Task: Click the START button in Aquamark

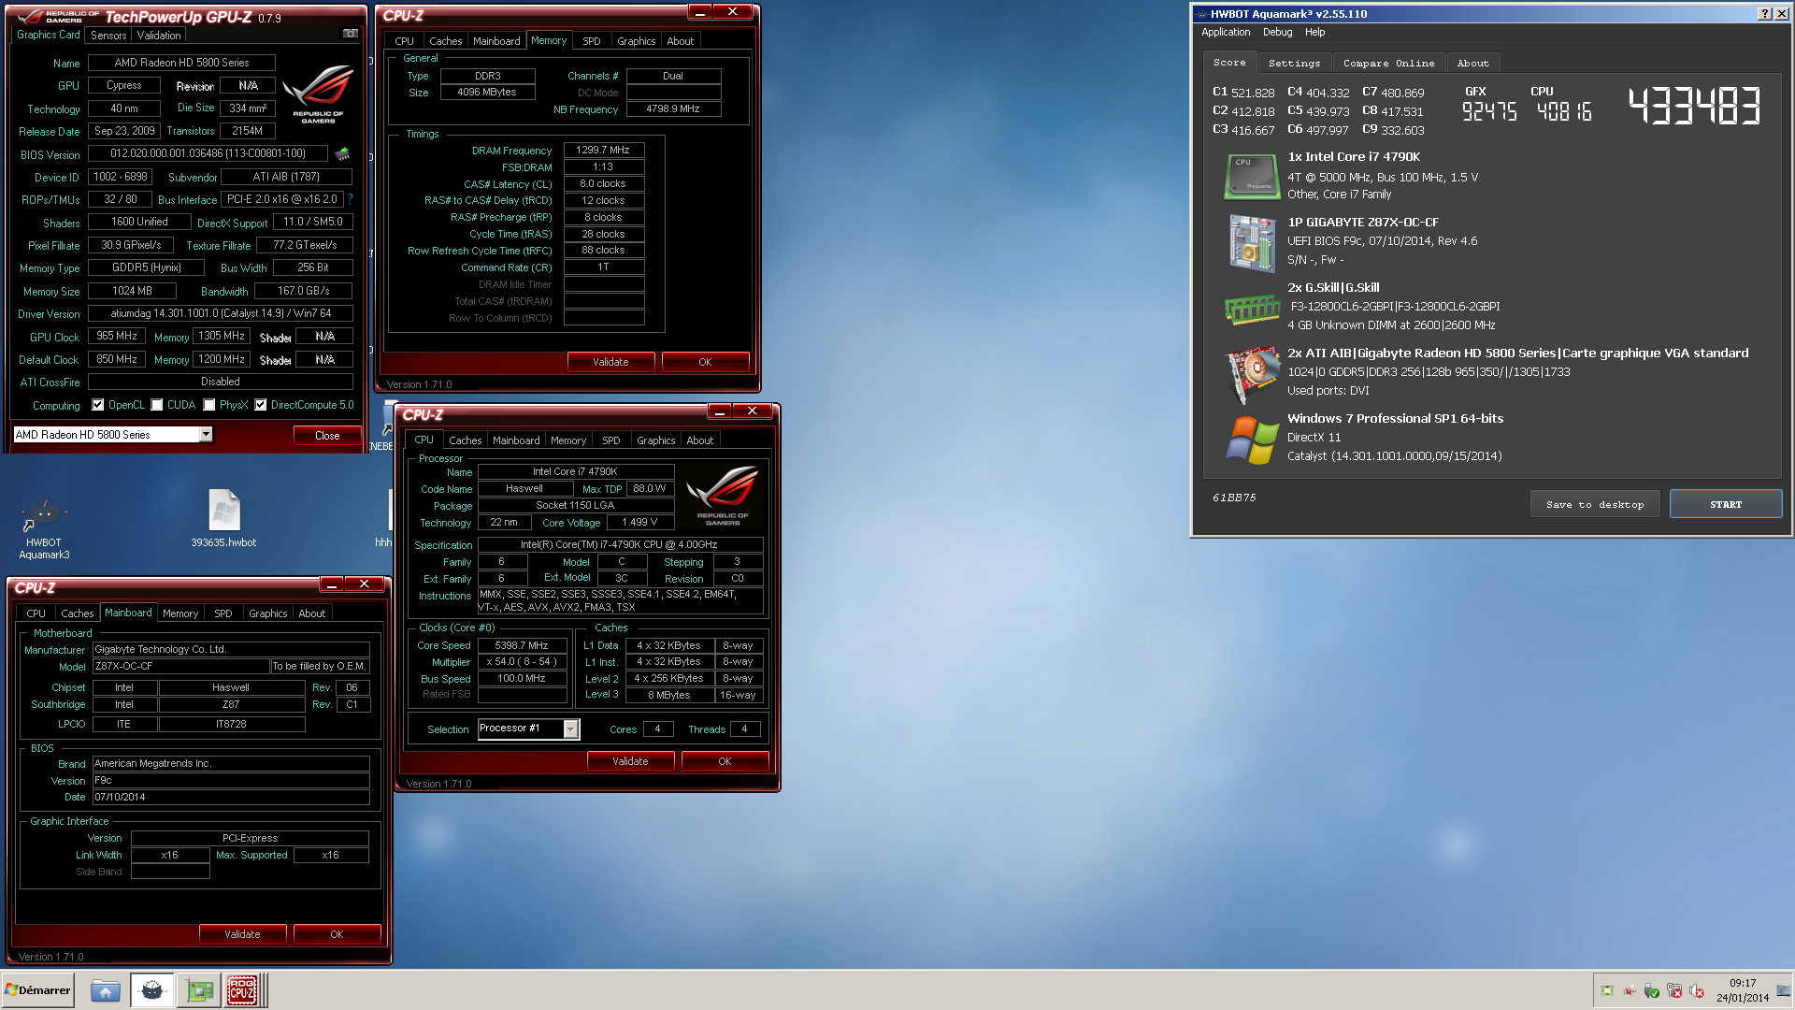Action: point(1726,504)
